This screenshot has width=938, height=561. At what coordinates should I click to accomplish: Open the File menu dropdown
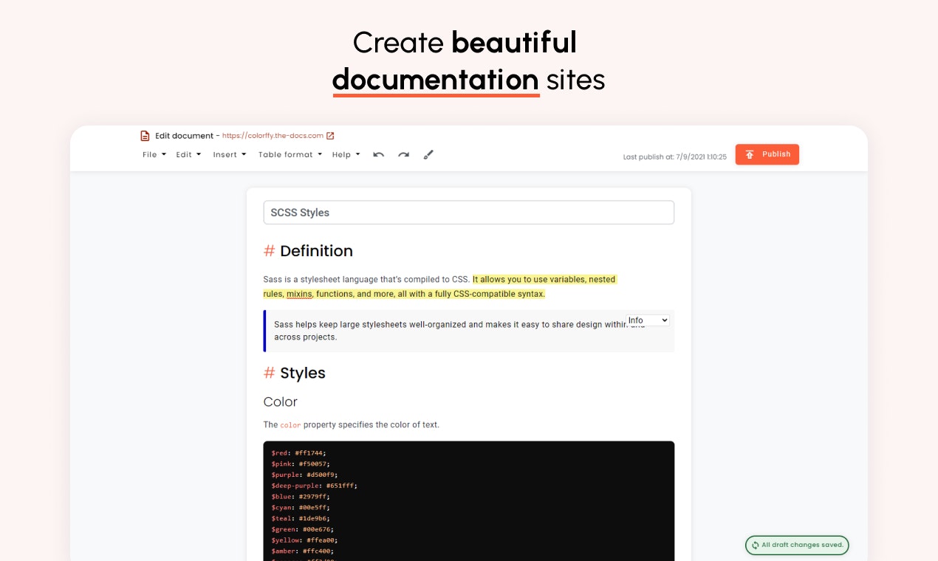pos(153,154)
